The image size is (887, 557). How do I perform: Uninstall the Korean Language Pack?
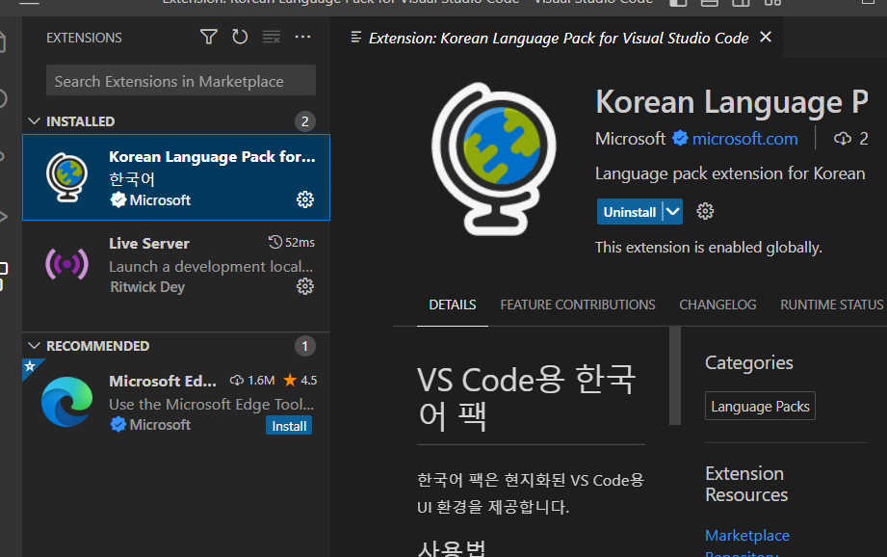[630, 212]
